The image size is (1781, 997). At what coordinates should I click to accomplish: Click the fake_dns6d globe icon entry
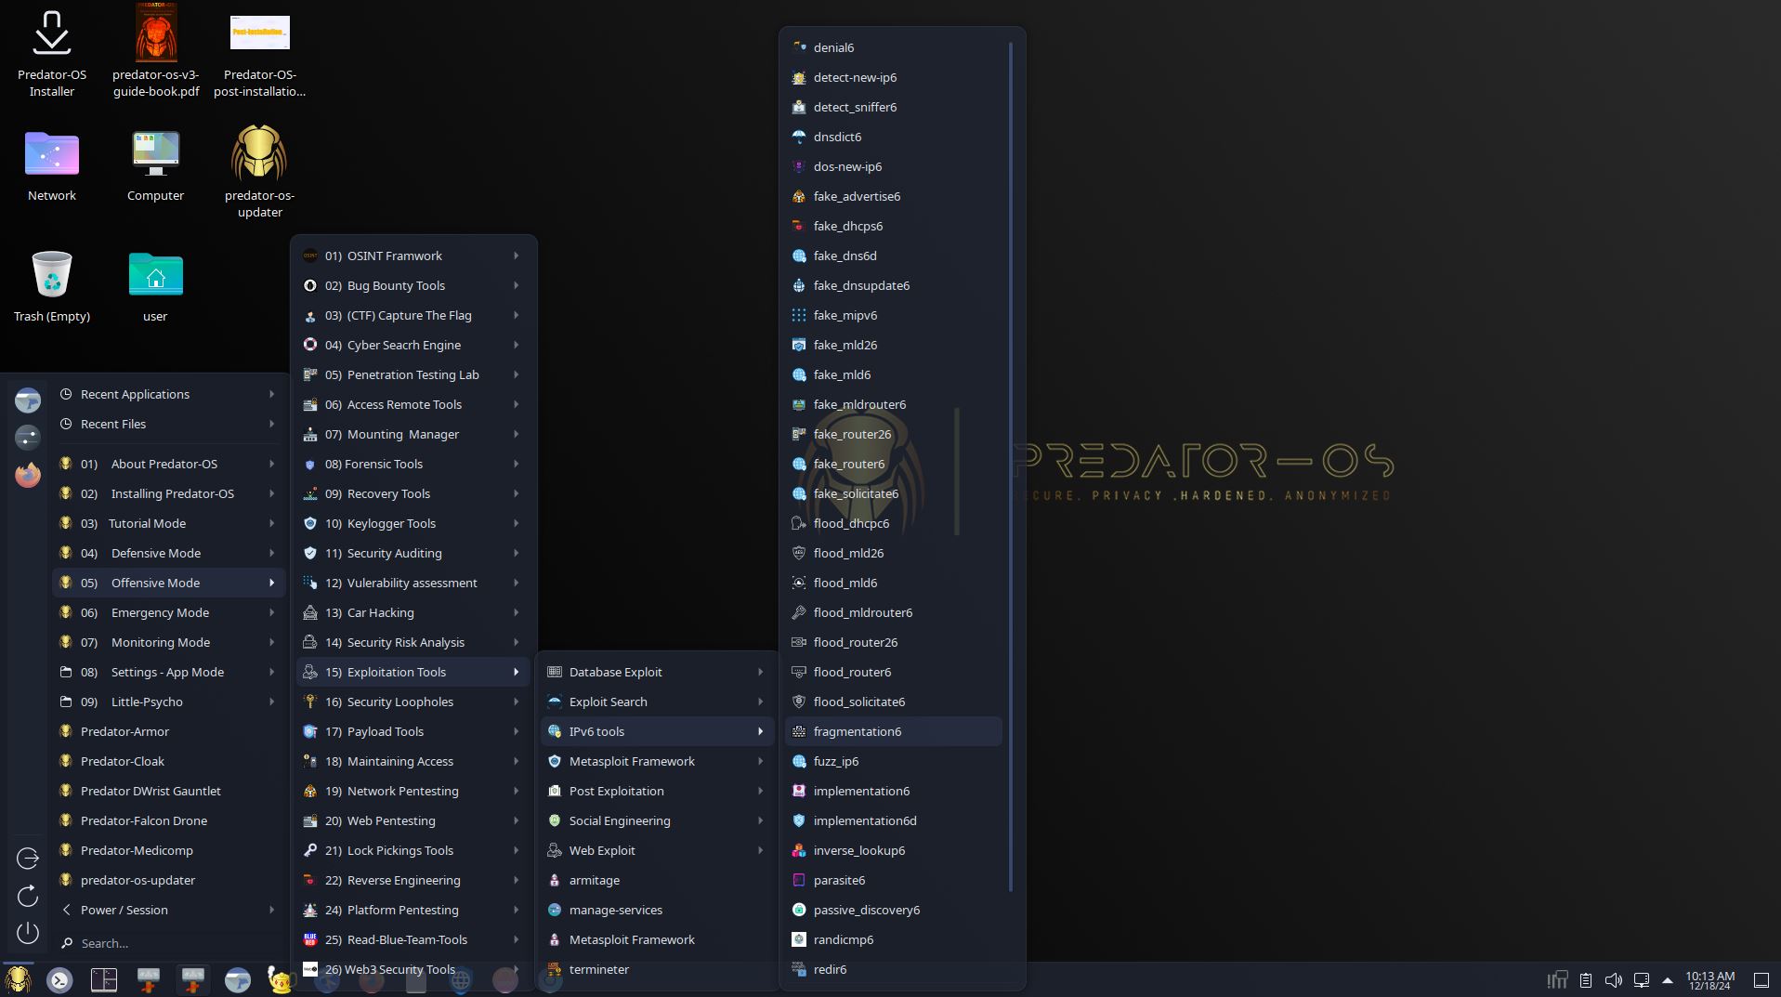tap(894, 256)
